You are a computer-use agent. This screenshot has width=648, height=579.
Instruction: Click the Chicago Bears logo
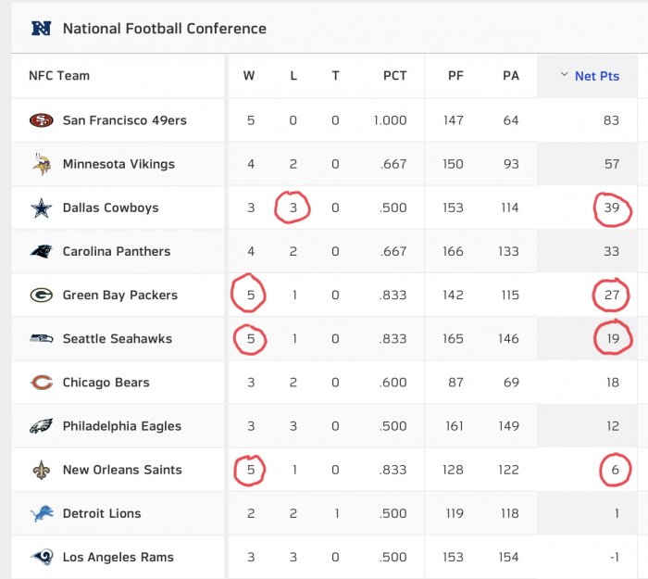(x=42, y=382)
